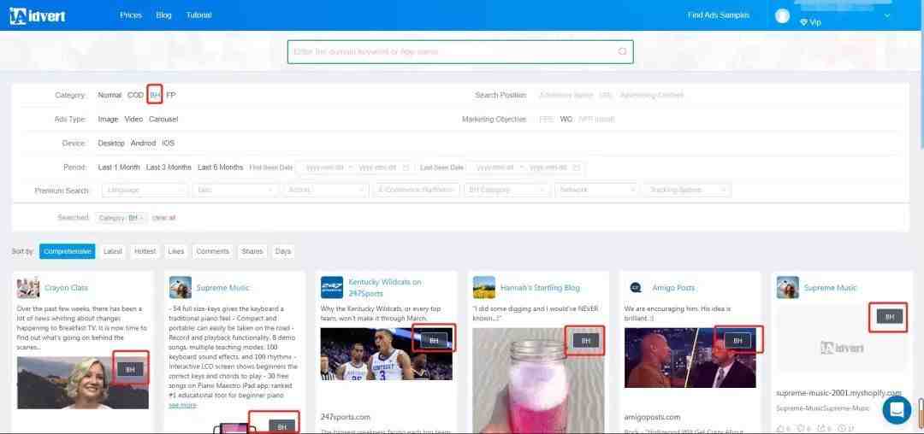Filter device by Android
Image resolution: width=924 pixels, height=434 pixels.
[x=143, y=143]
